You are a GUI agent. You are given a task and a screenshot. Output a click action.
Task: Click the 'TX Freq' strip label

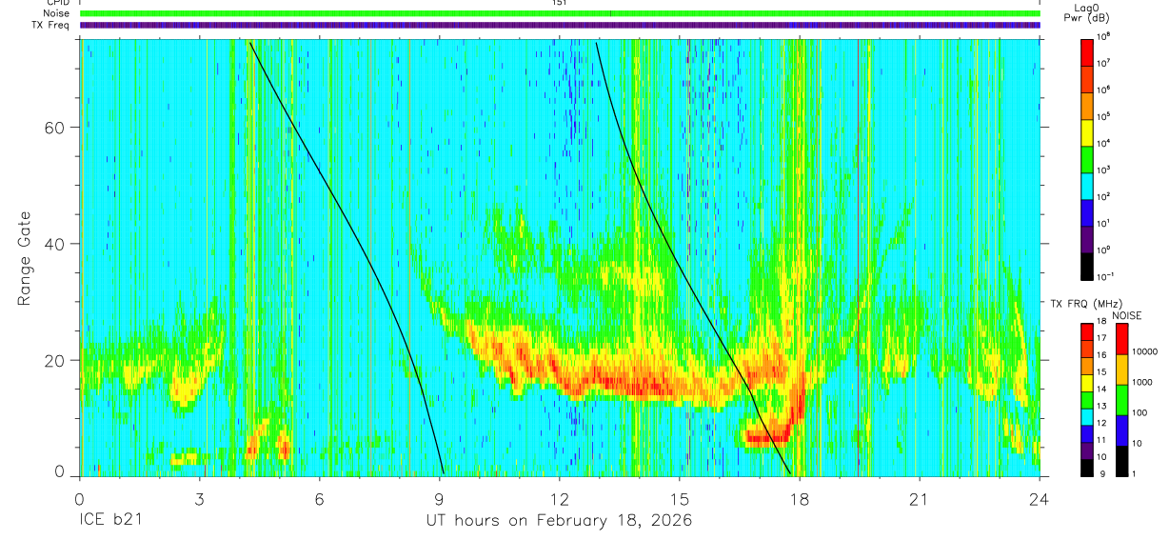tap(51, 26)
